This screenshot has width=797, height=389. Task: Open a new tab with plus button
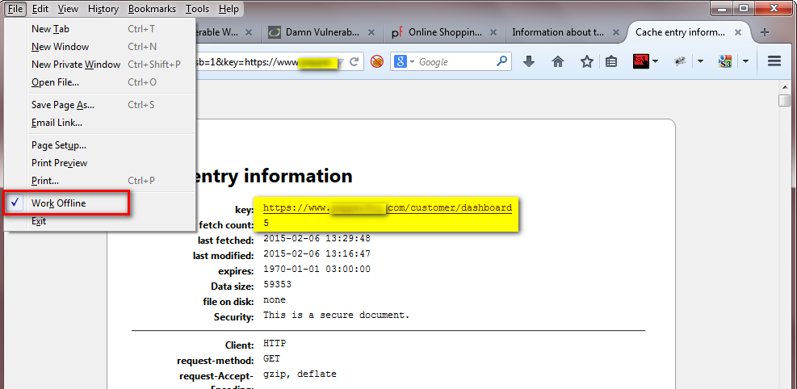point(765,32)
